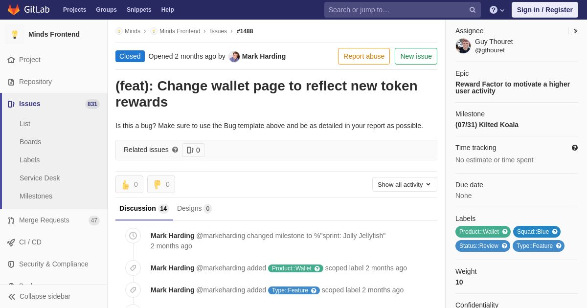Focus the Search or jump to field
The width and height of the screenshot is (587, 308).
(396, 10)
